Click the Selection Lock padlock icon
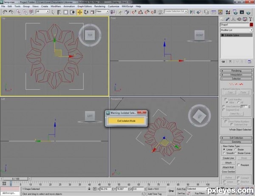Viewport: 255px width, 196px height. [x=89, y=189]
